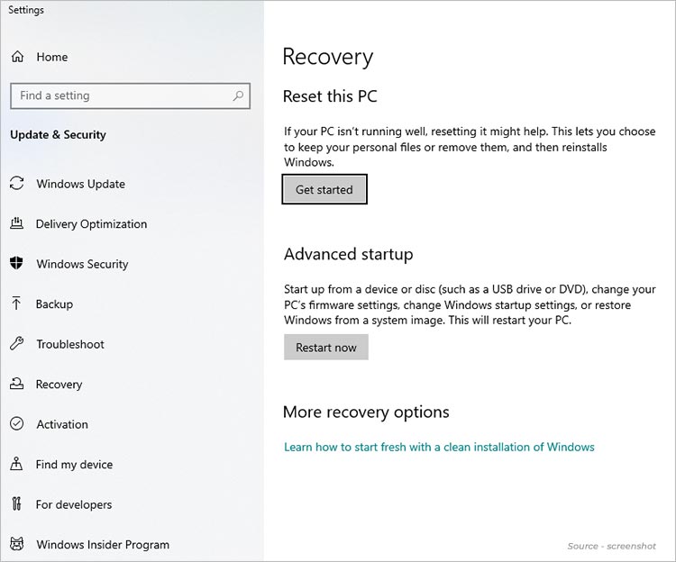Screen dimensions: 676x562
Task: Click the Windows Security shield icon
Action: point(16,263)
